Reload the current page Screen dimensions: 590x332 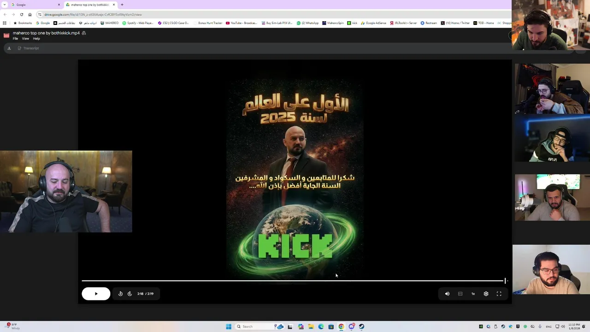pyautogui.click(x=21, y=14)
